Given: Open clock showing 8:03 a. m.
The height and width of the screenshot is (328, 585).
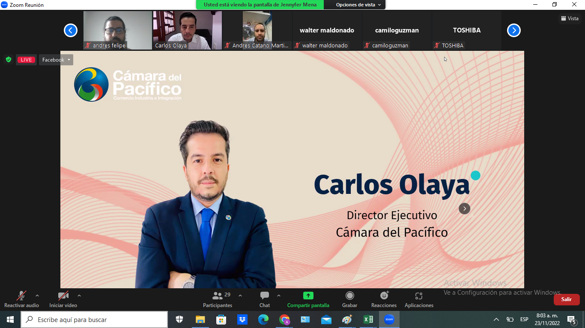Looking at the screenshot, I should point(547,319).
